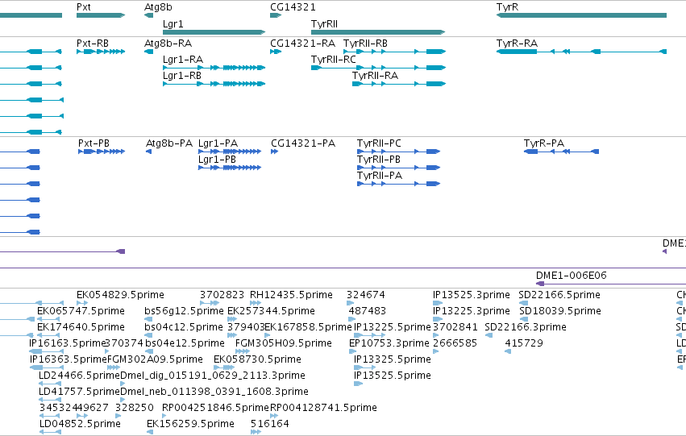Open transcript CG14321-RA

303,44
